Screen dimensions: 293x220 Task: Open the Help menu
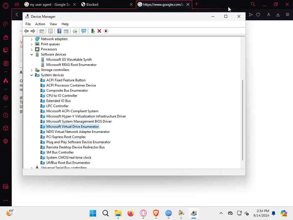[65, 24]
